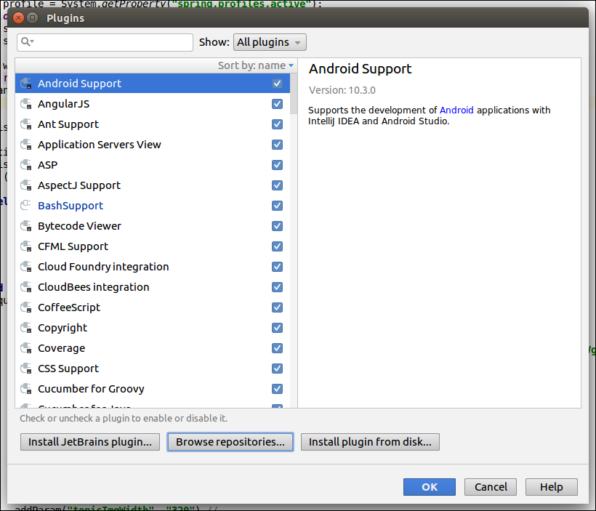Screen dimensions: 596x511
Task: Select the Bytecode Viewer row
Action: pos(153,226)
